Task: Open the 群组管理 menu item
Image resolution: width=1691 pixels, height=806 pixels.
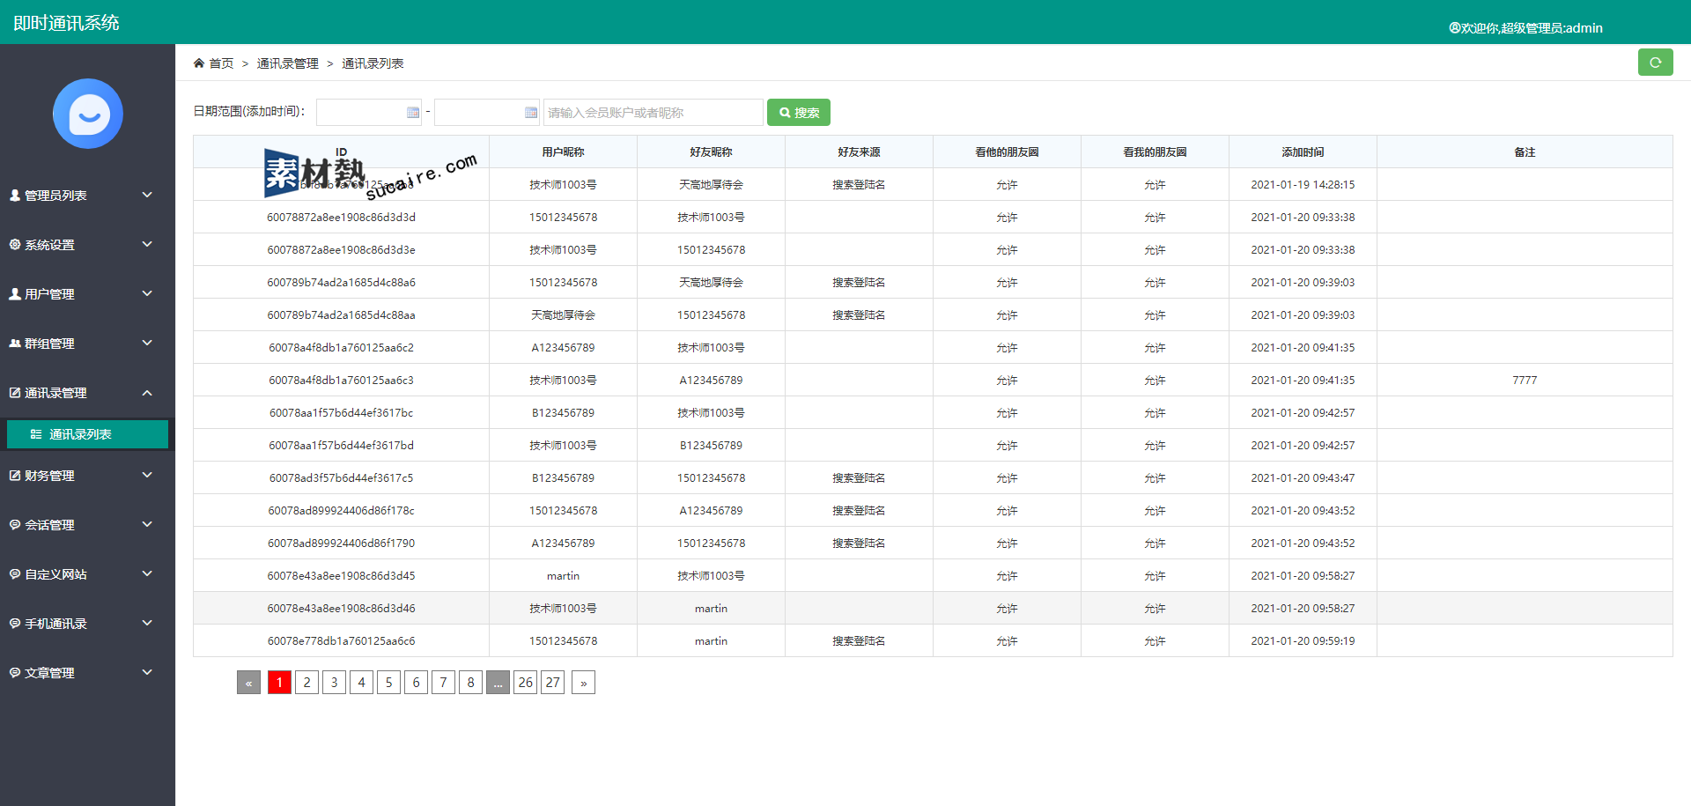Action: (x=49, y=344)
